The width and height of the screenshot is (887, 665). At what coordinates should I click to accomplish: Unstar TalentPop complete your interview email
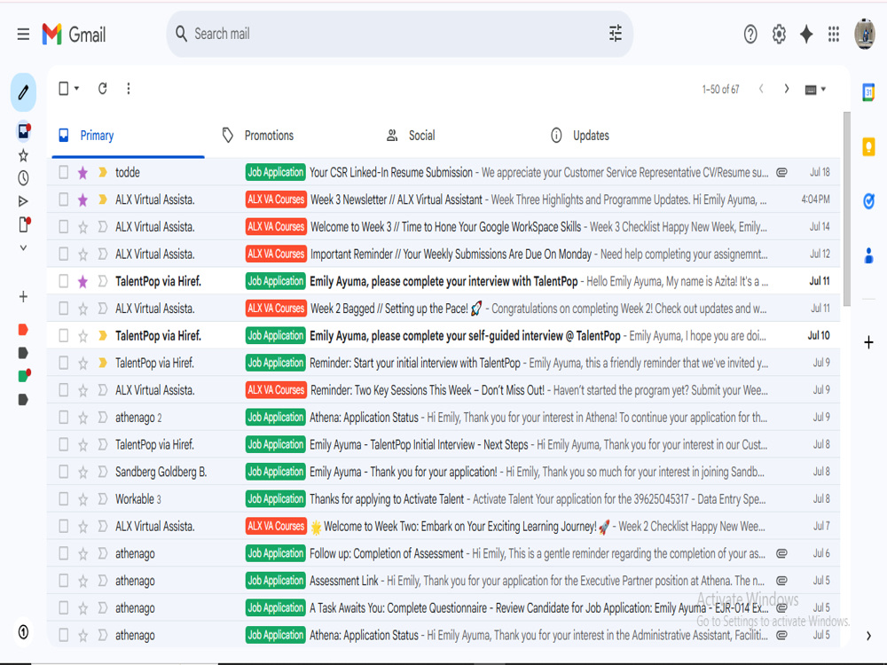[83, 281]
